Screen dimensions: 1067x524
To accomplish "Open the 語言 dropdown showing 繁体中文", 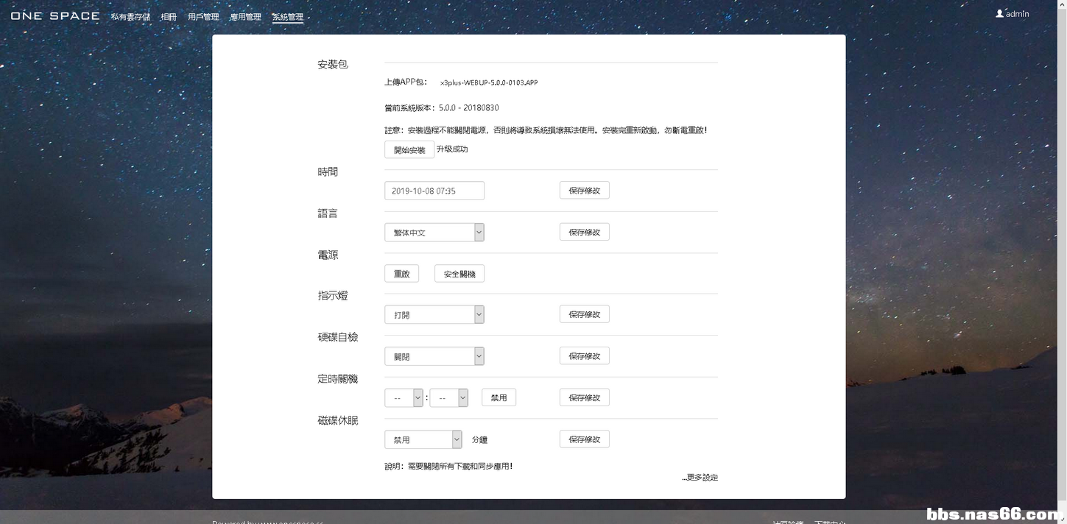I will 434,233.
